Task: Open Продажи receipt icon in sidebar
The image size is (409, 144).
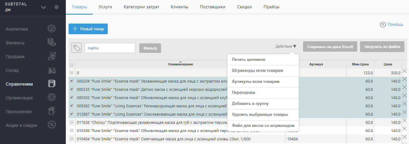Action: (x=51, y=56)
